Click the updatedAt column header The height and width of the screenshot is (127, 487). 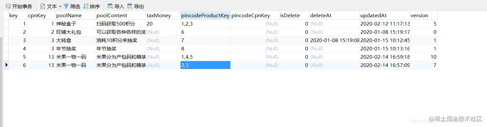point(385,16)
